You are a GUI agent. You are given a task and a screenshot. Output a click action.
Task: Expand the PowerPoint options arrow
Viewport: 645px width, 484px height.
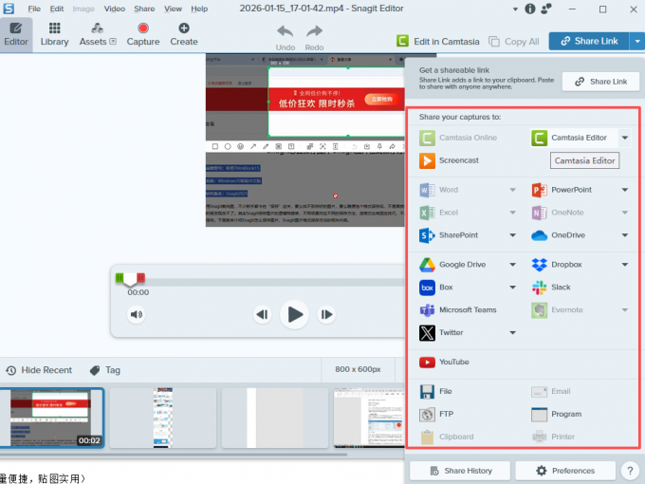tap(625, 190)
